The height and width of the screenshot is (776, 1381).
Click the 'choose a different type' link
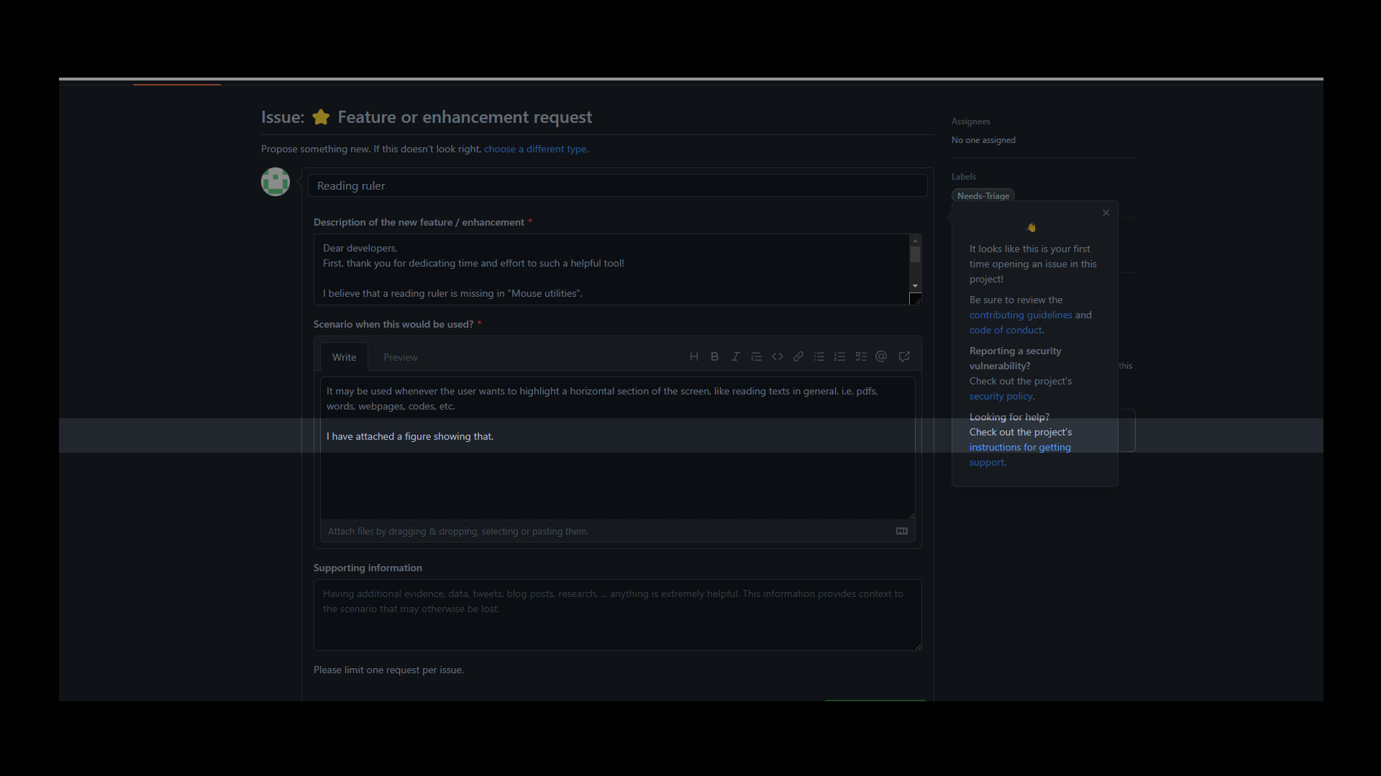[x=535, y=149]
